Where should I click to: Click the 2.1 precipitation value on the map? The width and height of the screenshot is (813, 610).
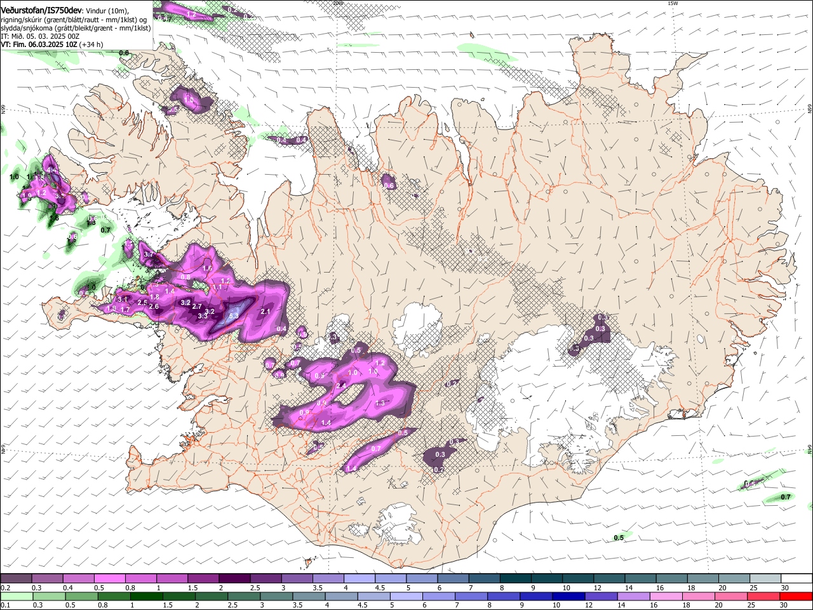coord(265,311)
